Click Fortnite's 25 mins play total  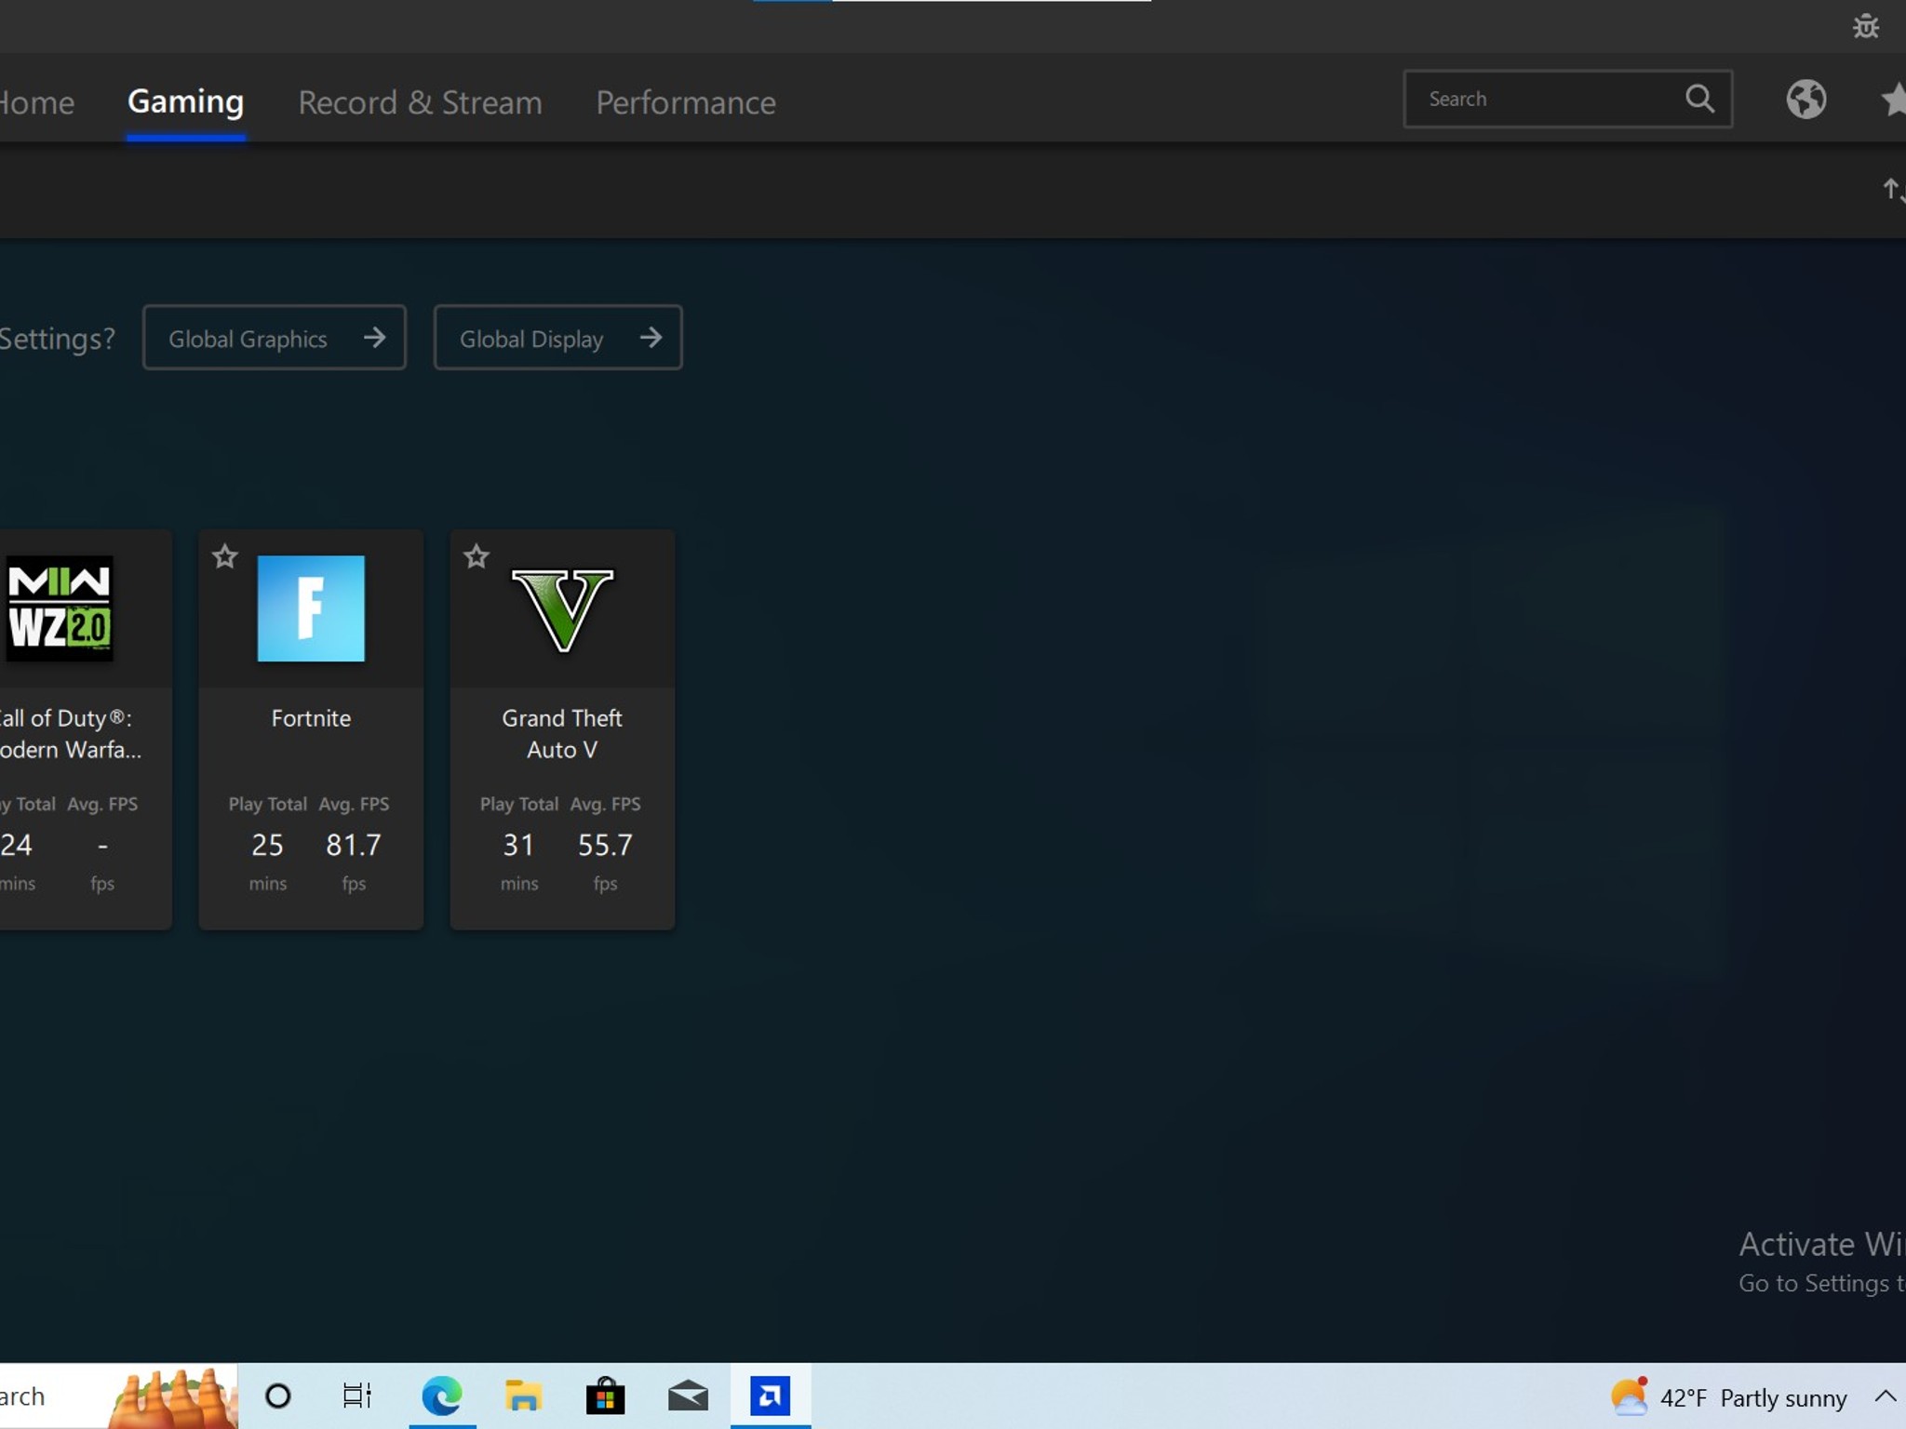[x=267, y=845]
